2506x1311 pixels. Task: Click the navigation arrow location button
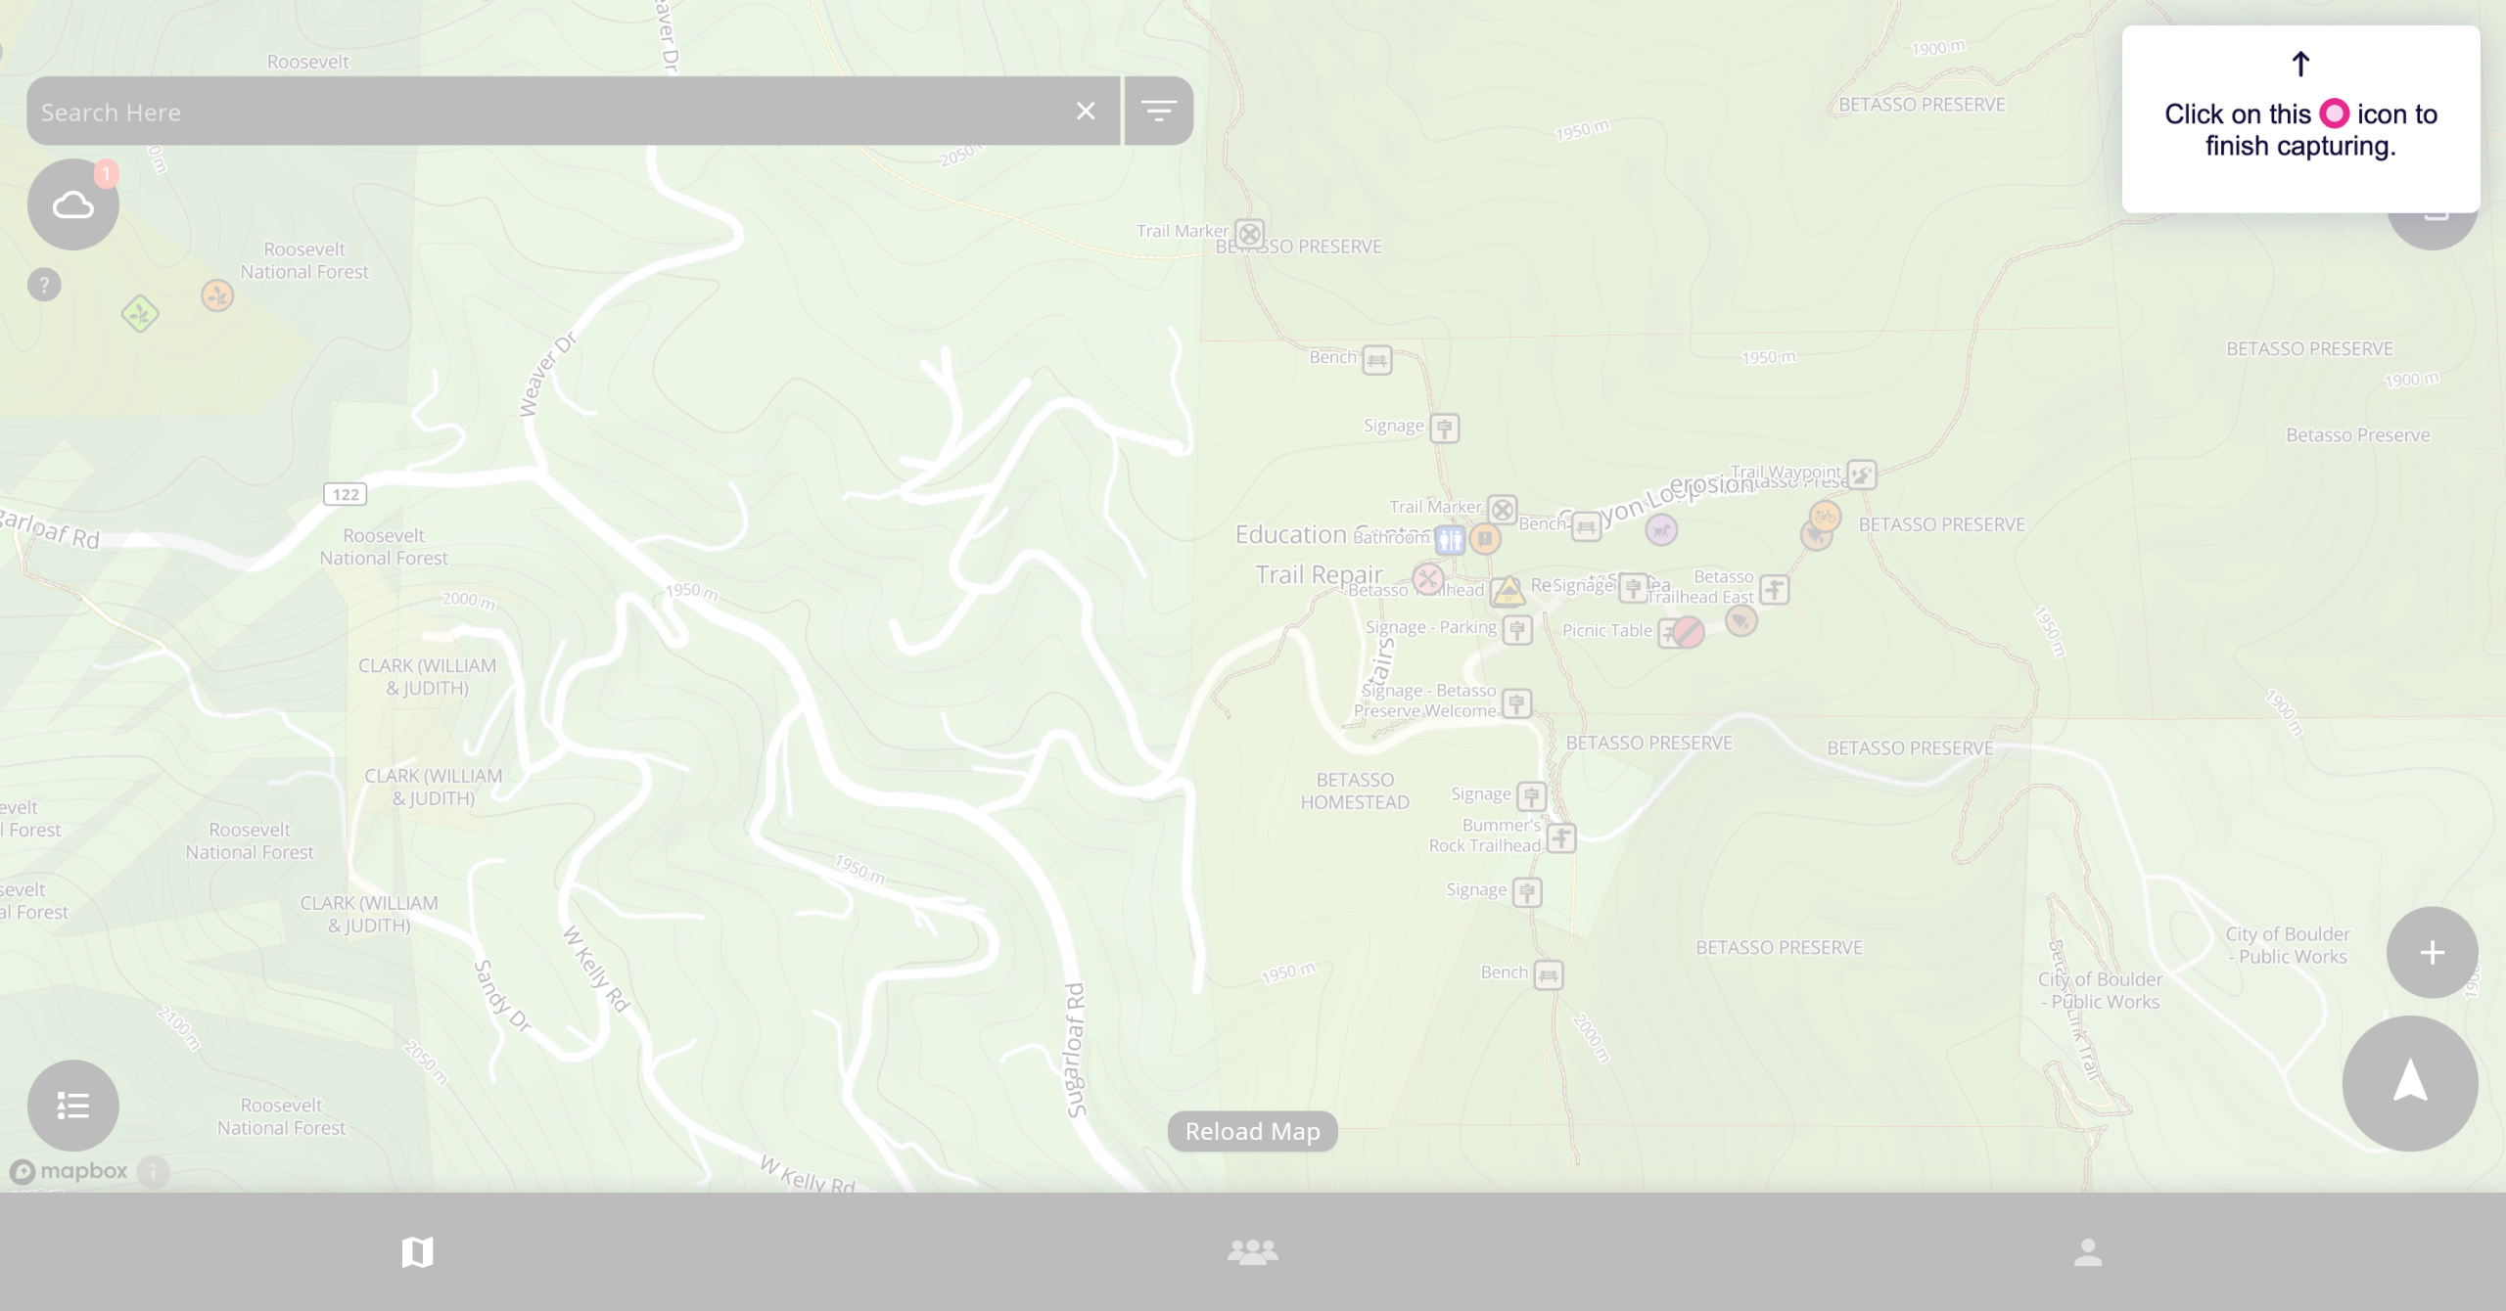tap(2409, 1082)
